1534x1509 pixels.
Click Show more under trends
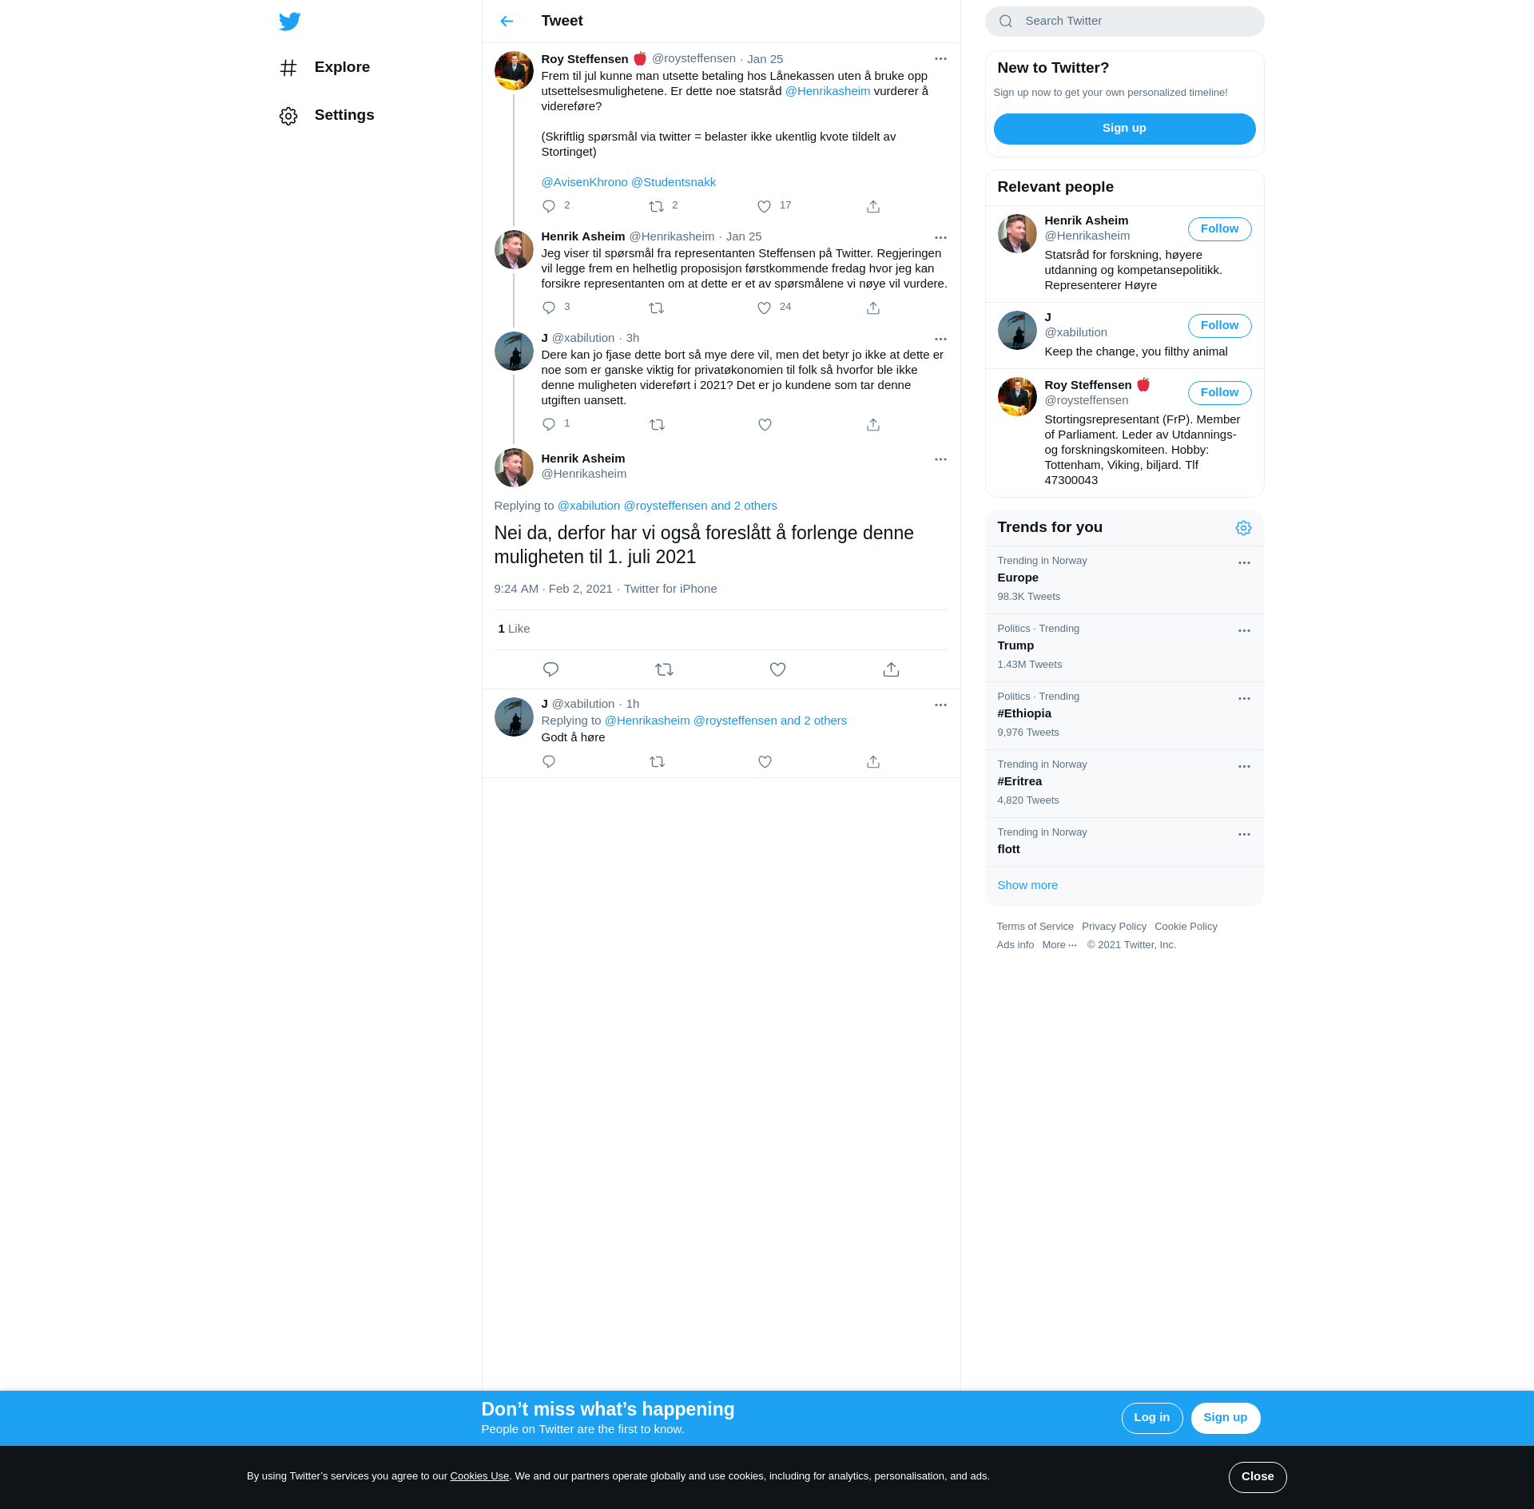click(1027, 885)
